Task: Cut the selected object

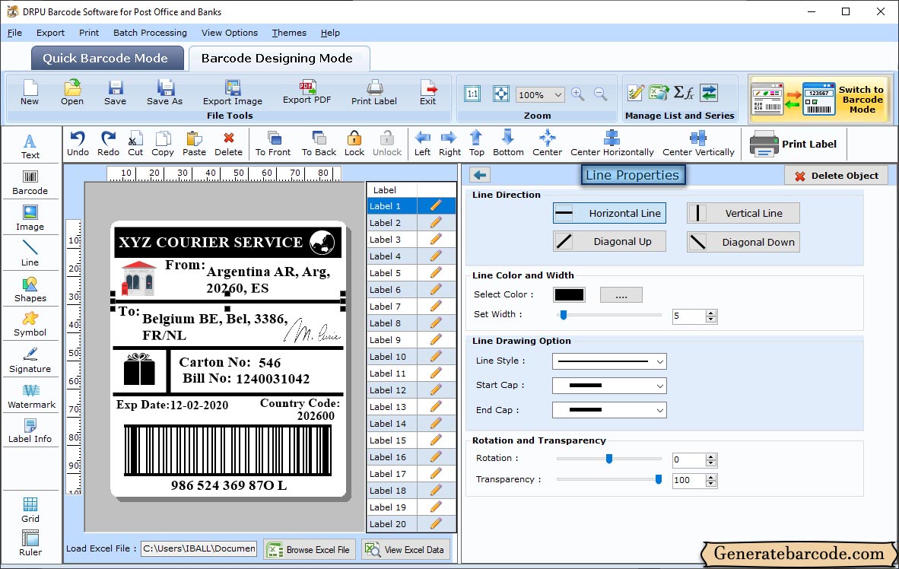Action: click(x=135, y=144)
